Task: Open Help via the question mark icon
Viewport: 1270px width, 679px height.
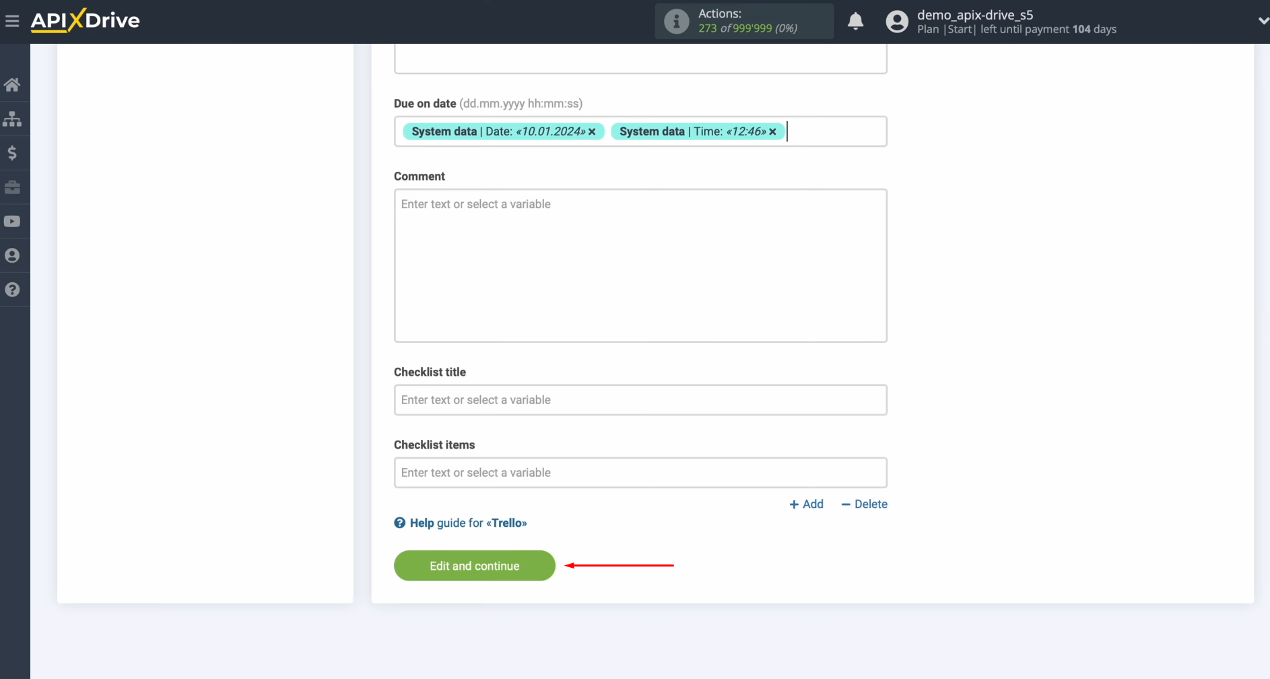Action: (x=13, y=289)
